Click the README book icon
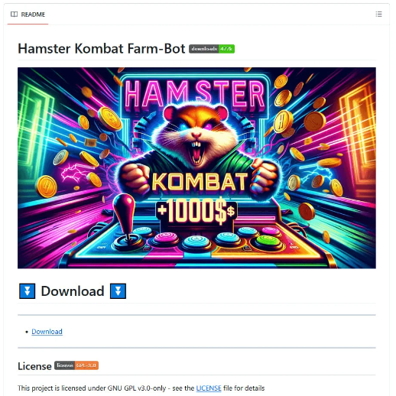Screen dimensions: 396x396 tap(14, 15)
